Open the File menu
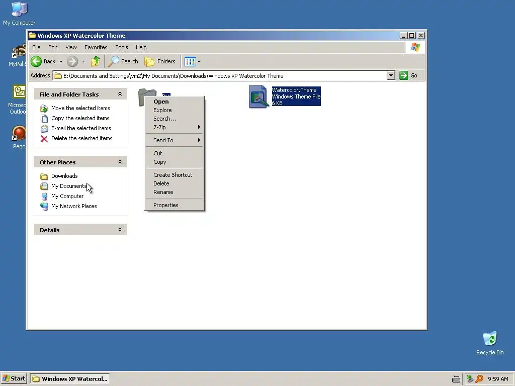515x386 pixels. (36, 47)
